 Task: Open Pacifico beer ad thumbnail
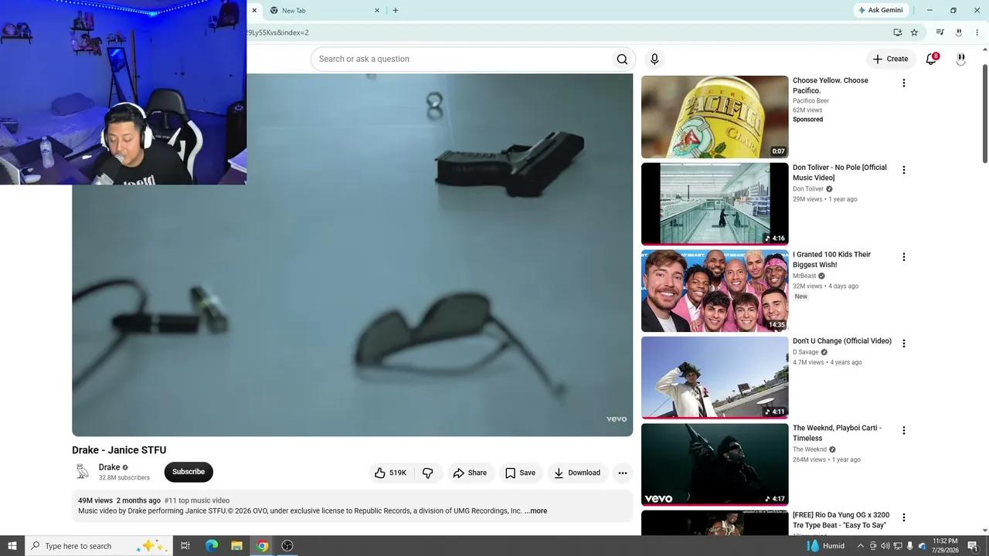tap(715, 117)
